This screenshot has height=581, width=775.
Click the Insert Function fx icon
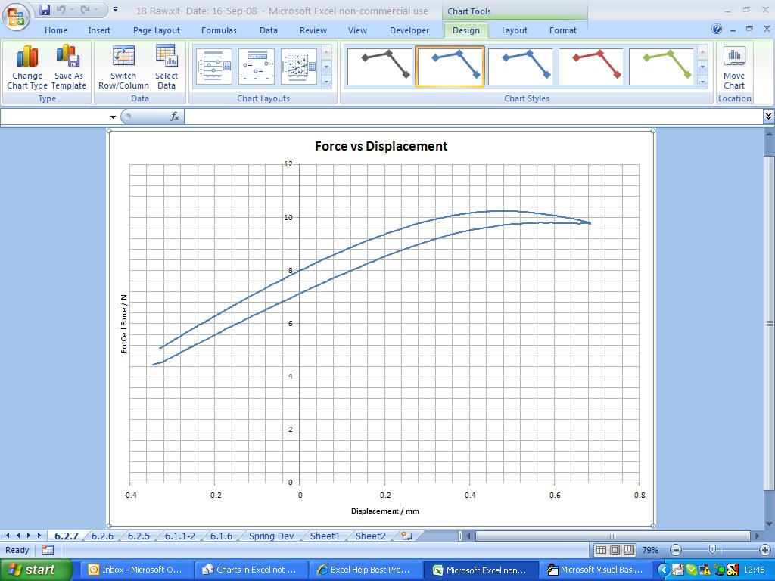point(175,117)
